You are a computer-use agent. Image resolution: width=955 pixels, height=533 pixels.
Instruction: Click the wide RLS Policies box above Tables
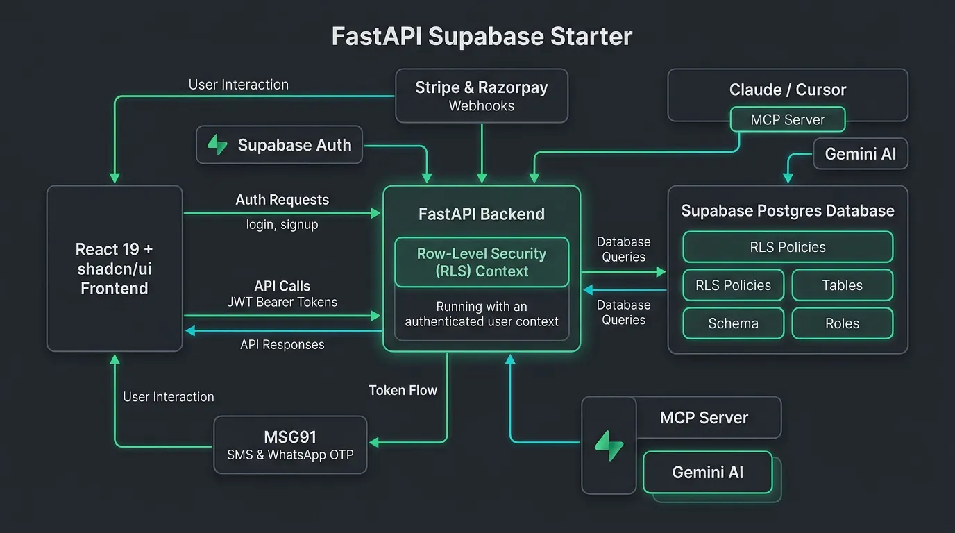(x=788, y=247)
